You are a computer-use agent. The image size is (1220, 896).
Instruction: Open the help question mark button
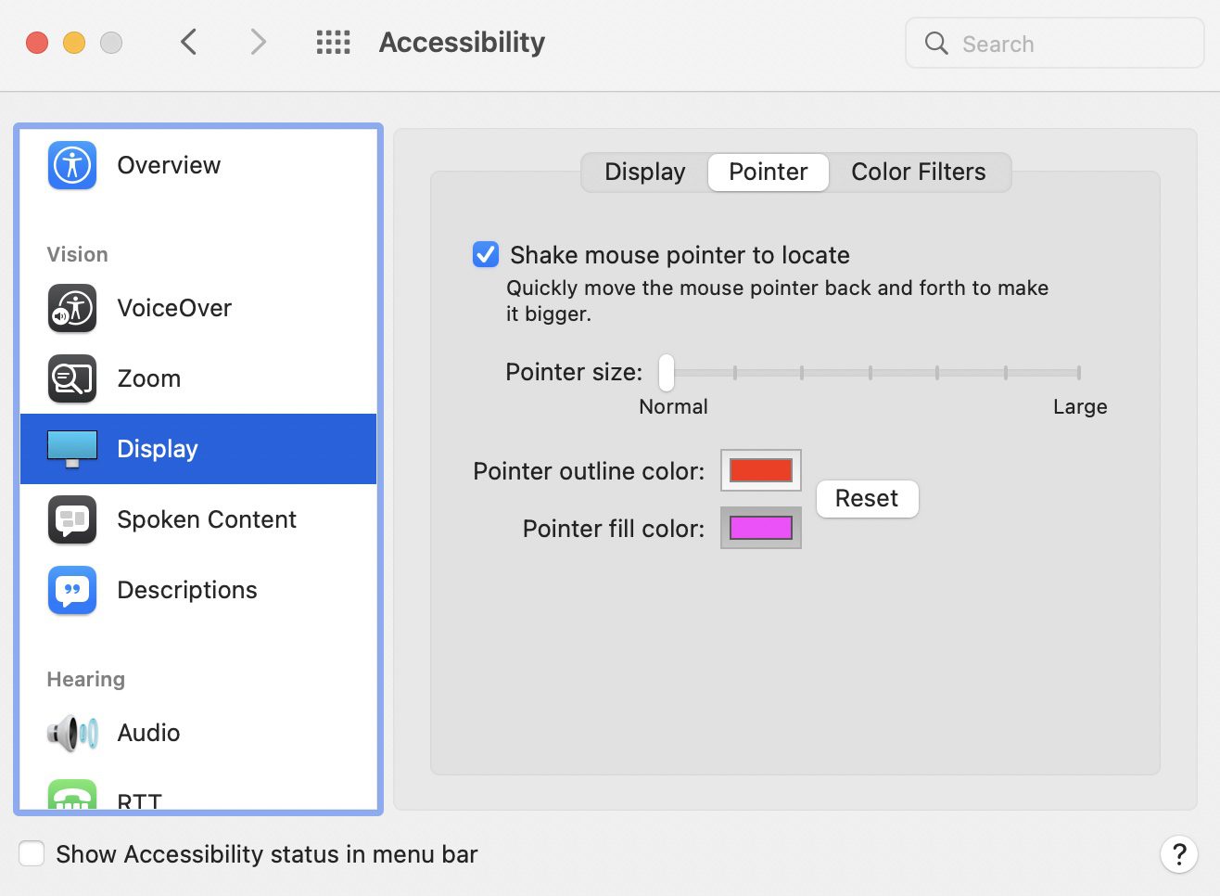point(1178,854)
